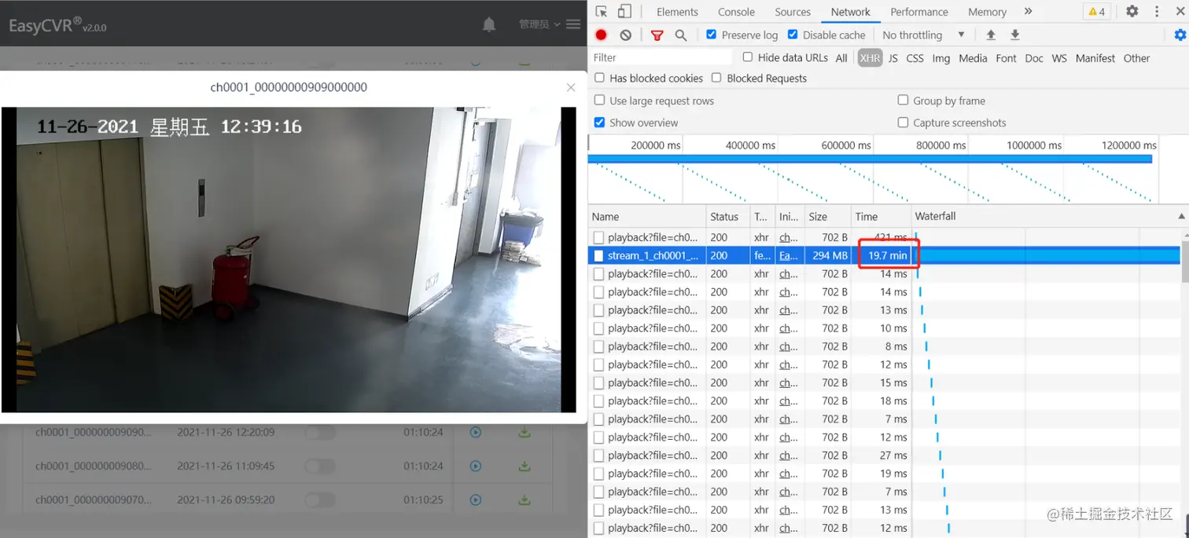The height and width of the screenshot is (538, 1189).
Task: Select the Network tab
Action: point(851,12)
